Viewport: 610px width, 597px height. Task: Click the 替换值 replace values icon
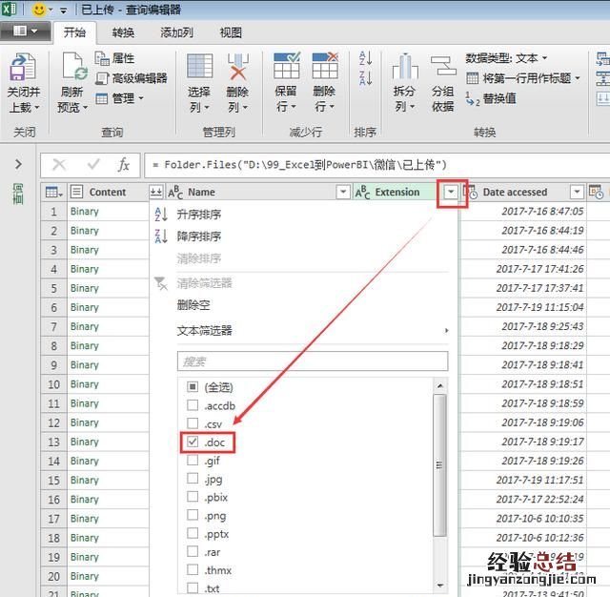pos(473,99)
